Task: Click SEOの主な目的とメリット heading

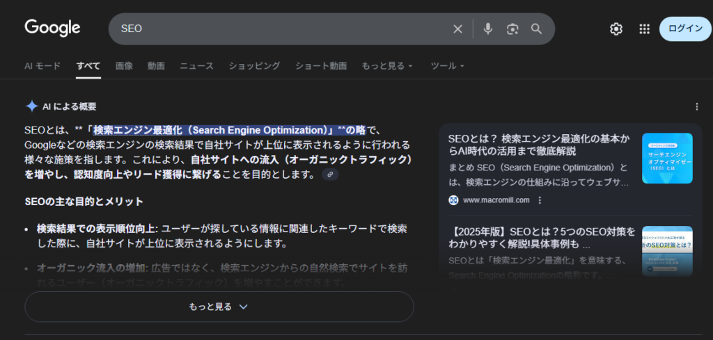Action: (x=84, y=202)
